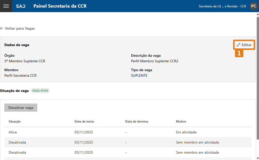This screenshot has width=259, height=160.
Task: Go back via Voltar para Vagas
Action: tap(18, 28)
